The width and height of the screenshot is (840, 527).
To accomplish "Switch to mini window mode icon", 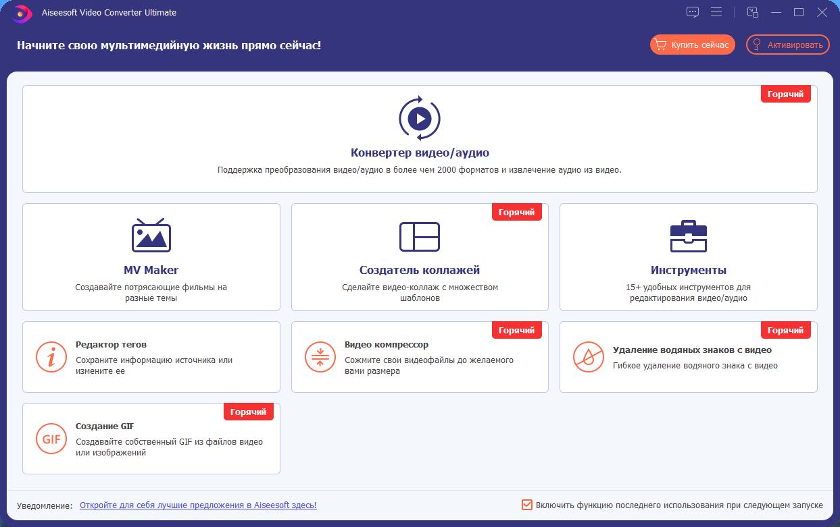I will click(753, 12).
